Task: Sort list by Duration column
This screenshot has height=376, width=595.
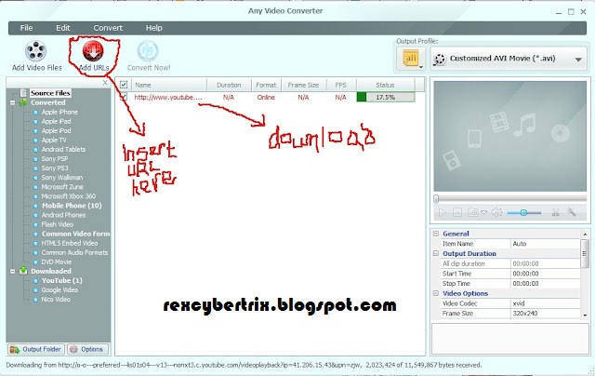Action: 229,85
